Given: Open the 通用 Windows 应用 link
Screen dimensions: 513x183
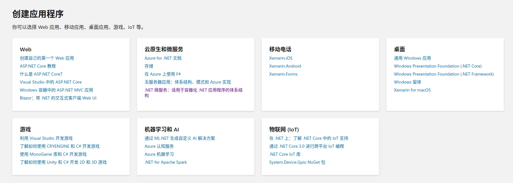Looking at the screenshot, I should [413, 58].
